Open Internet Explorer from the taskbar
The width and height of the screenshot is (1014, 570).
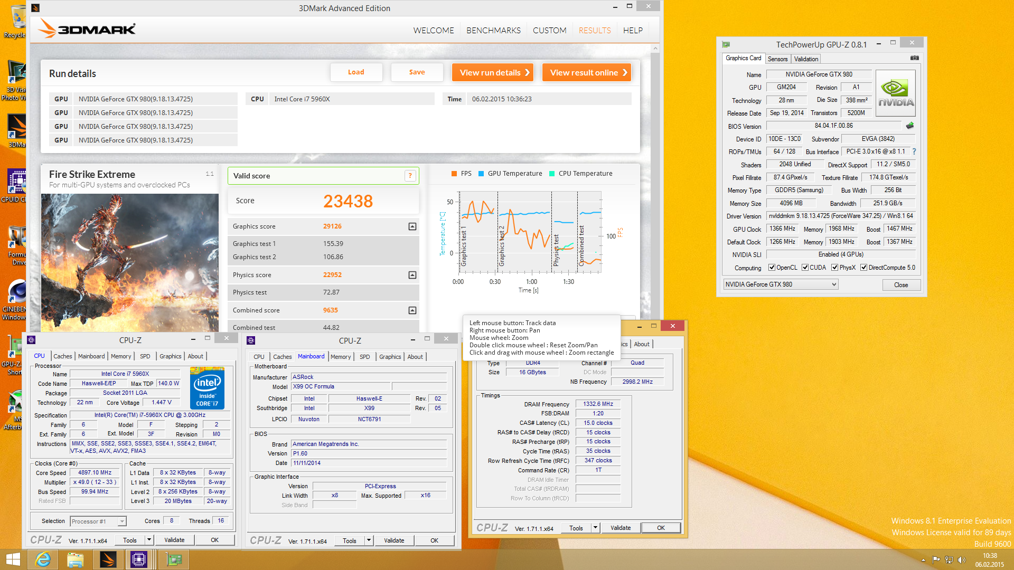point(43,559)
